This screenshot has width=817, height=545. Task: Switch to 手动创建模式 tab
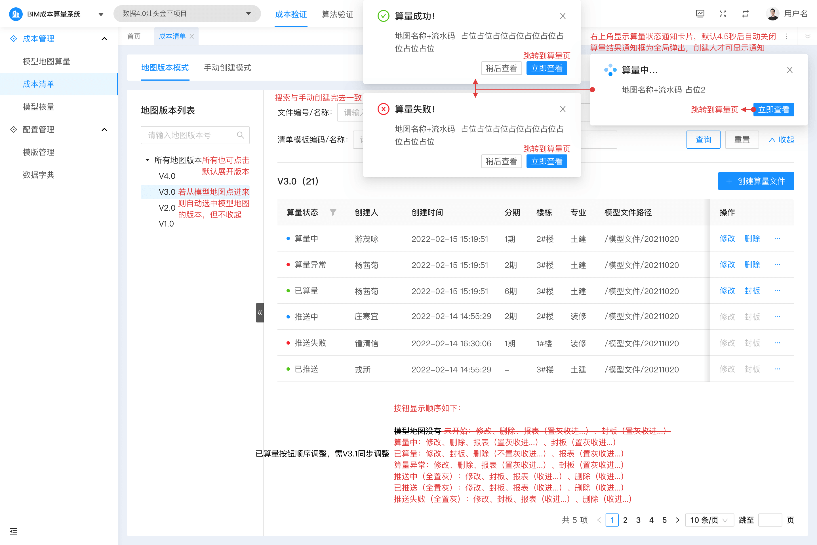tap(227, 68)
